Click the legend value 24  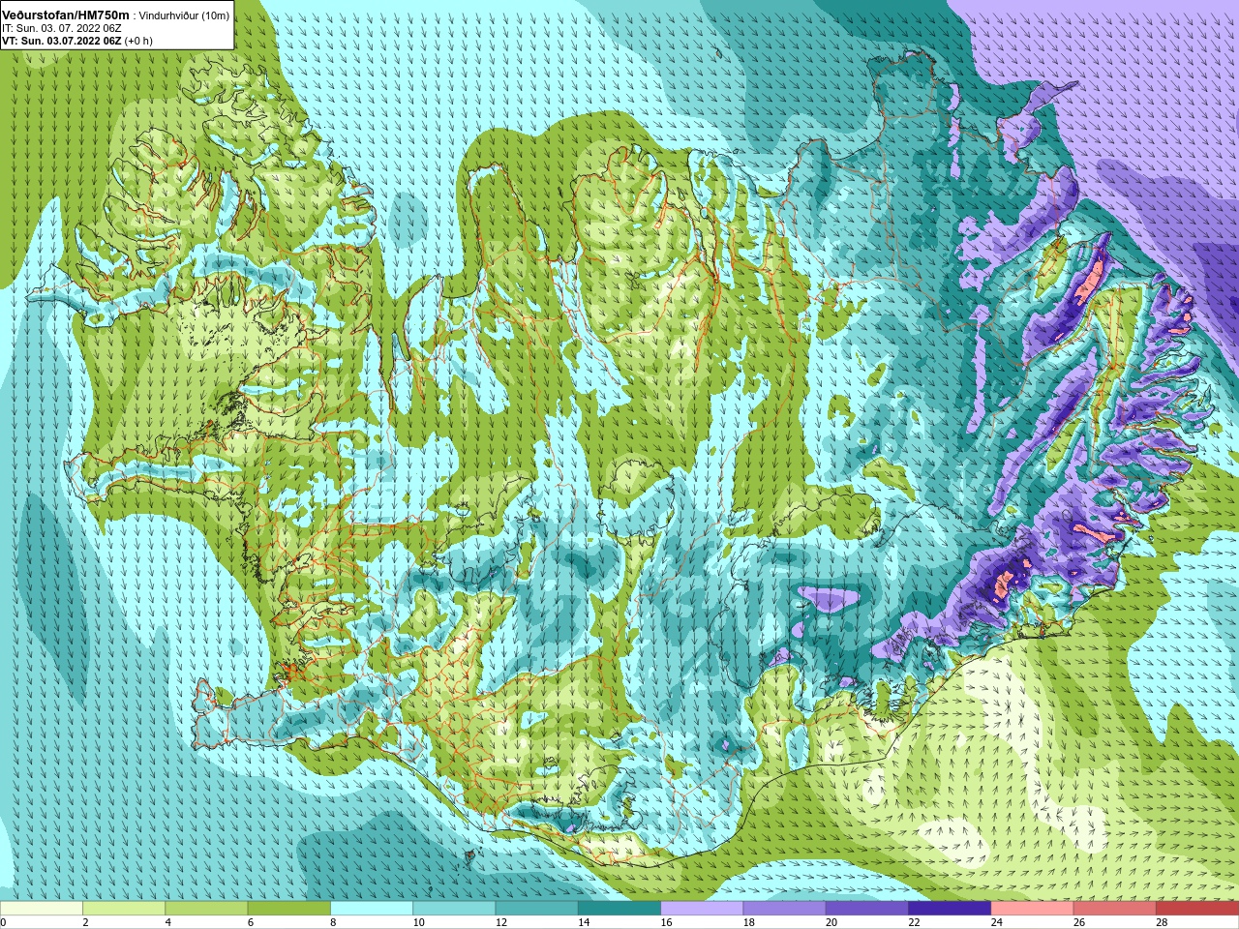click(x=997, y=922)
